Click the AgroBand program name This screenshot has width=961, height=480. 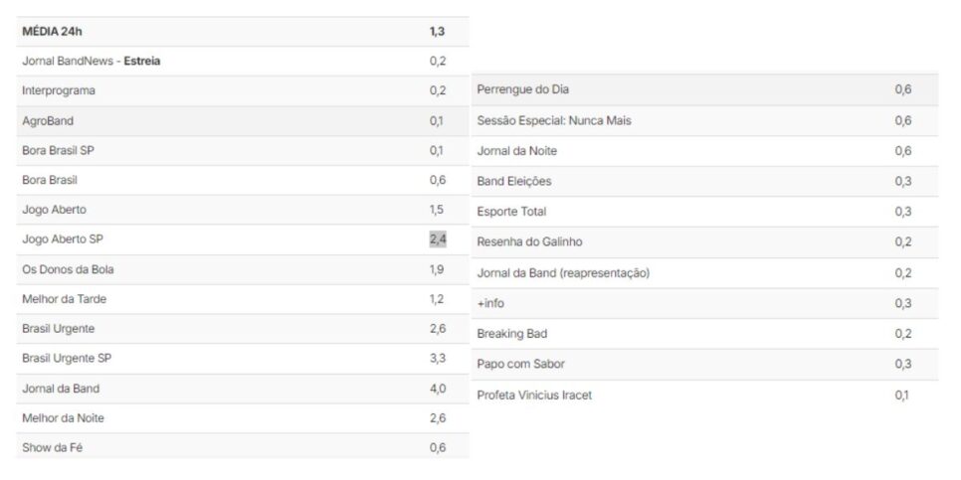pos(48,121)
